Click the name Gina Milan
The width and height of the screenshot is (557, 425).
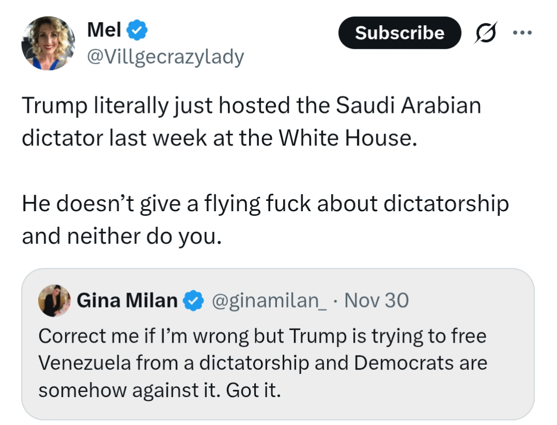click(127, 300)
